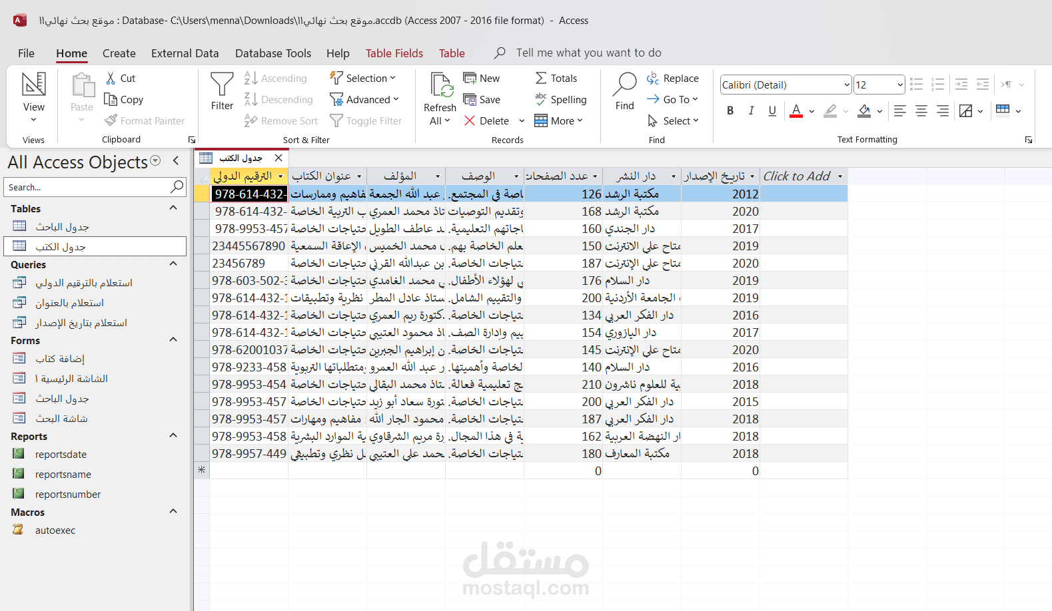Apply Bold formatting

730,111
